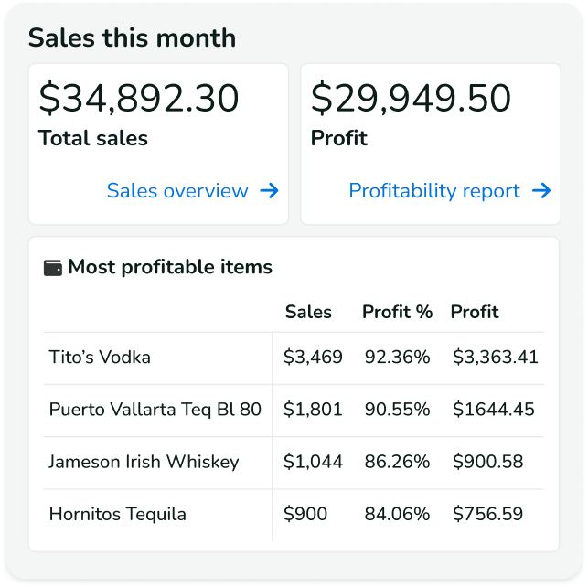Sort by the Profit % column header

coord(397,312)
